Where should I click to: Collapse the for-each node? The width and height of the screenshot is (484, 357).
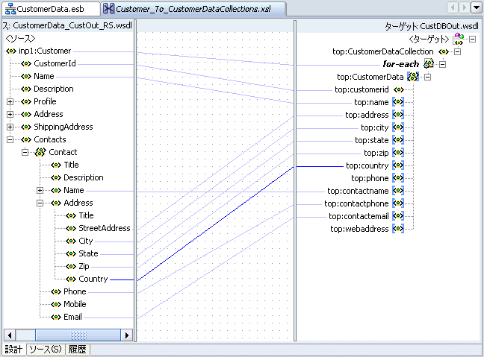click(443, 64)
